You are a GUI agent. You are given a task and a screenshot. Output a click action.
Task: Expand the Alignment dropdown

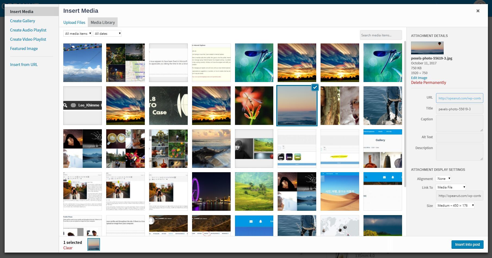point(443,178)
